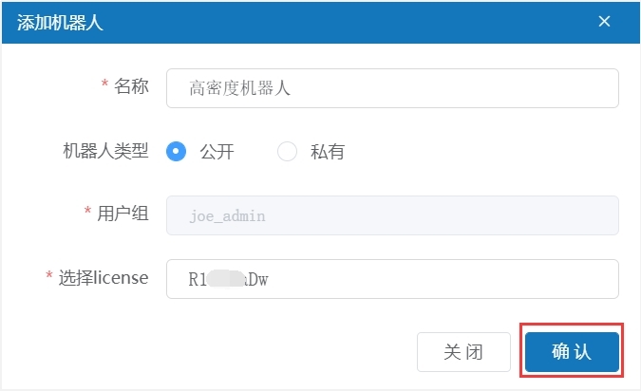This screenshot has width=641, height=391.
Task: Select the 公开 radio button circle
Action: click(x=176, y=151)
